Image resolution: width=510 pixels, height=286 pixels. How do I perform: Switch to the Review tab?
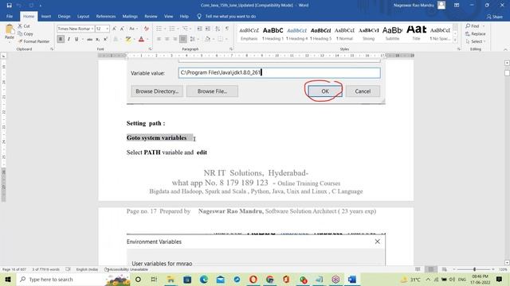click(151, 16)
